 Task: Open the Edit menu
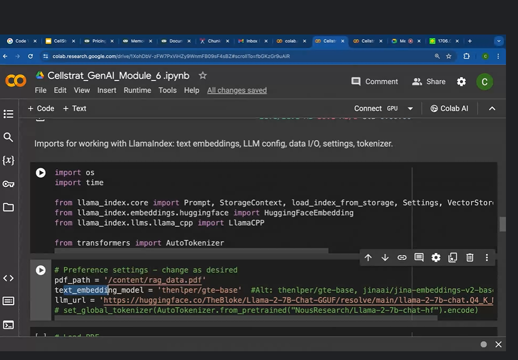pos(60,90)
